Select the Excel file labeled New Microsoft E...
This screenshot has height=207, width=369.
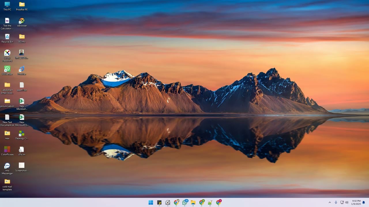tap(22, 120)
